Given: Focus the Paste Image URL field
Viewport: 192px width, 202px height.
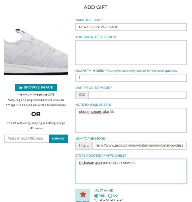Looking at the screenshot, I should click(x=27, y=139).
